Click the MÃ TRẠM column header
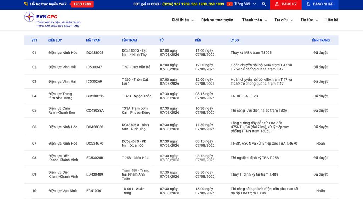Screen dimensions: 363x199 coord(93,40)
